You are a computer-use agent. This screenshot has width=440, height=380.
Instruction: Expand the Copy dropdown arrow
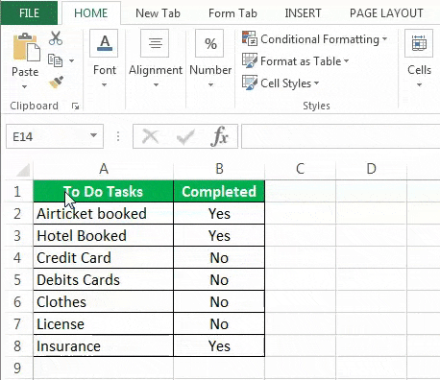pyautogui.click(x=71, y=60)
